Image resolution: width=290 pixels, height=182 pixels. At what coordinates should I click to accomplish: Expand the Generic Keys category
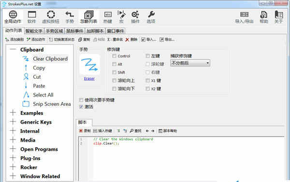13,122
